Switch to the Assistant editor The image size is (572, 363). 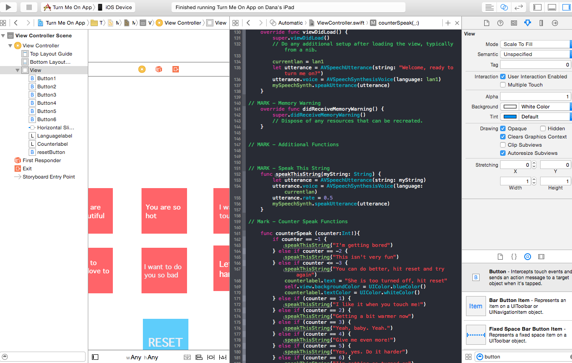[504, 7]
